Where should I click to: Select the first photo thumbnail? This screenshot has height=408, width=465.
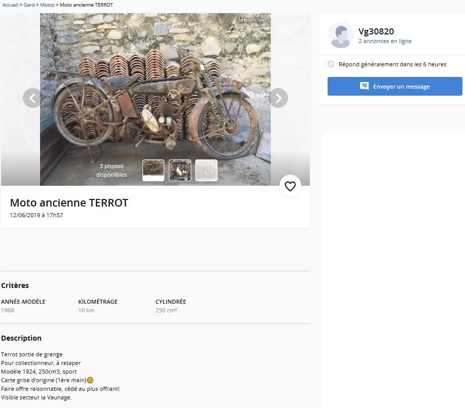pyautogui.click(x=153, y=170)
